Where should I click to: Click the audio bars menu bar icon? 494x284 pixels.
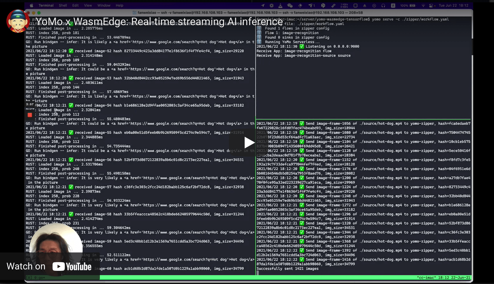pos(333,5)
